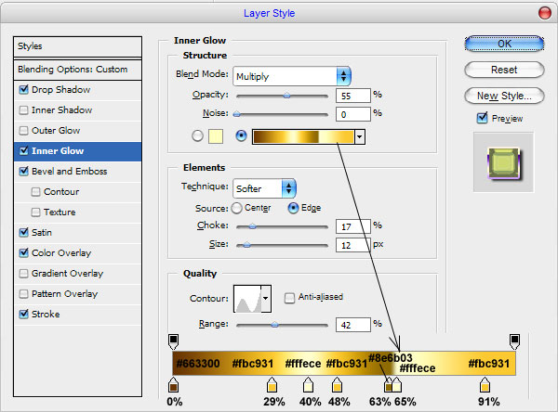The height and width of the screenshot is (412, 558).
Task: Open the Gradient Overlay settings page
Action: [67, 274]
